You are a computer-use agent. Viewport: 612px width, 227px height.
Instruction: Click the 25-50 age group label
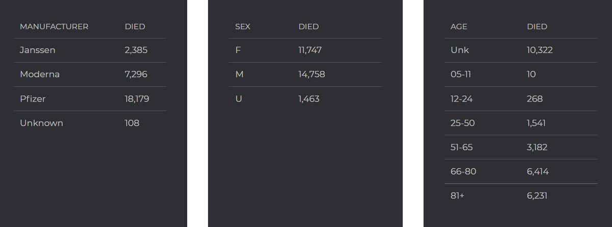pyautogui.click(x=463, y=123)
